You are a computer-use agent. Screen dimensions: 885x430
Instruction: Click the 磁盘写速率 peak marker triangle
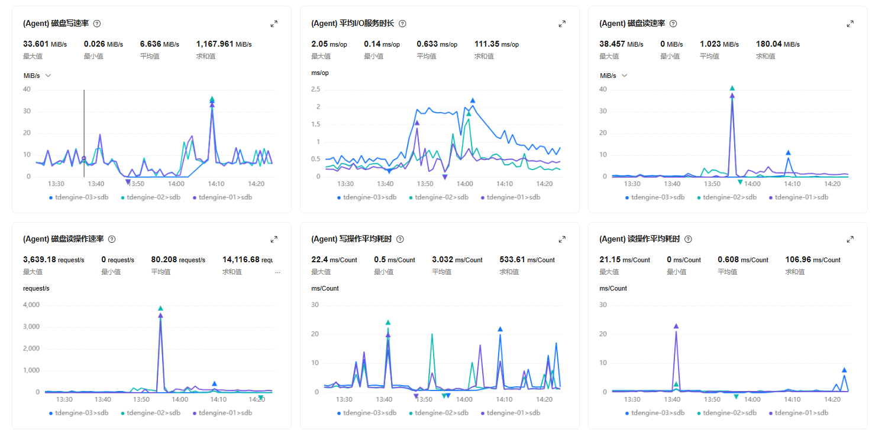(212, 99)
